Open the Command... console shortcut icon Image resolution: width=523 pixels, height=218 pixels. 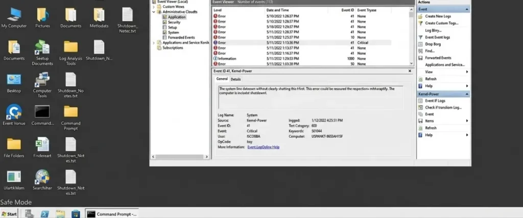[x=42, y=115]
